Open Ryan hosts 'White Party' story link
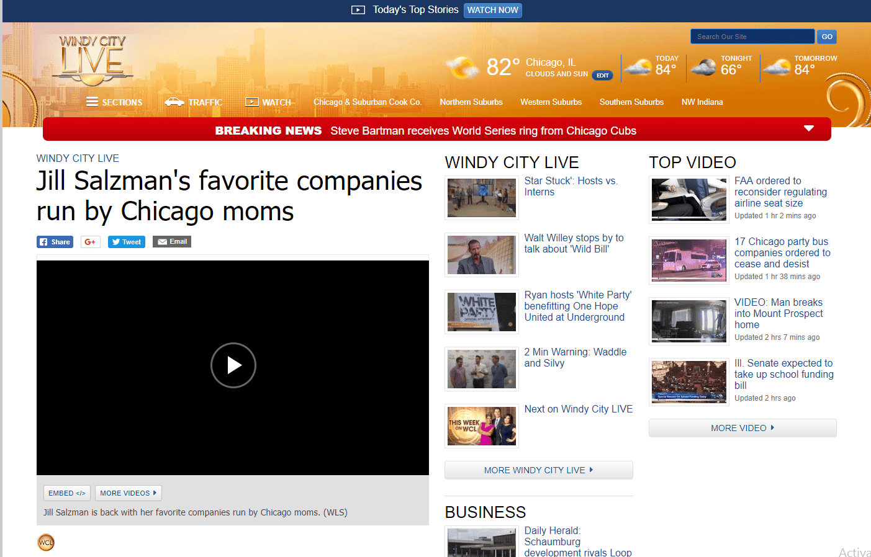The width and height of the screenshot is (871, 557). 578,306
